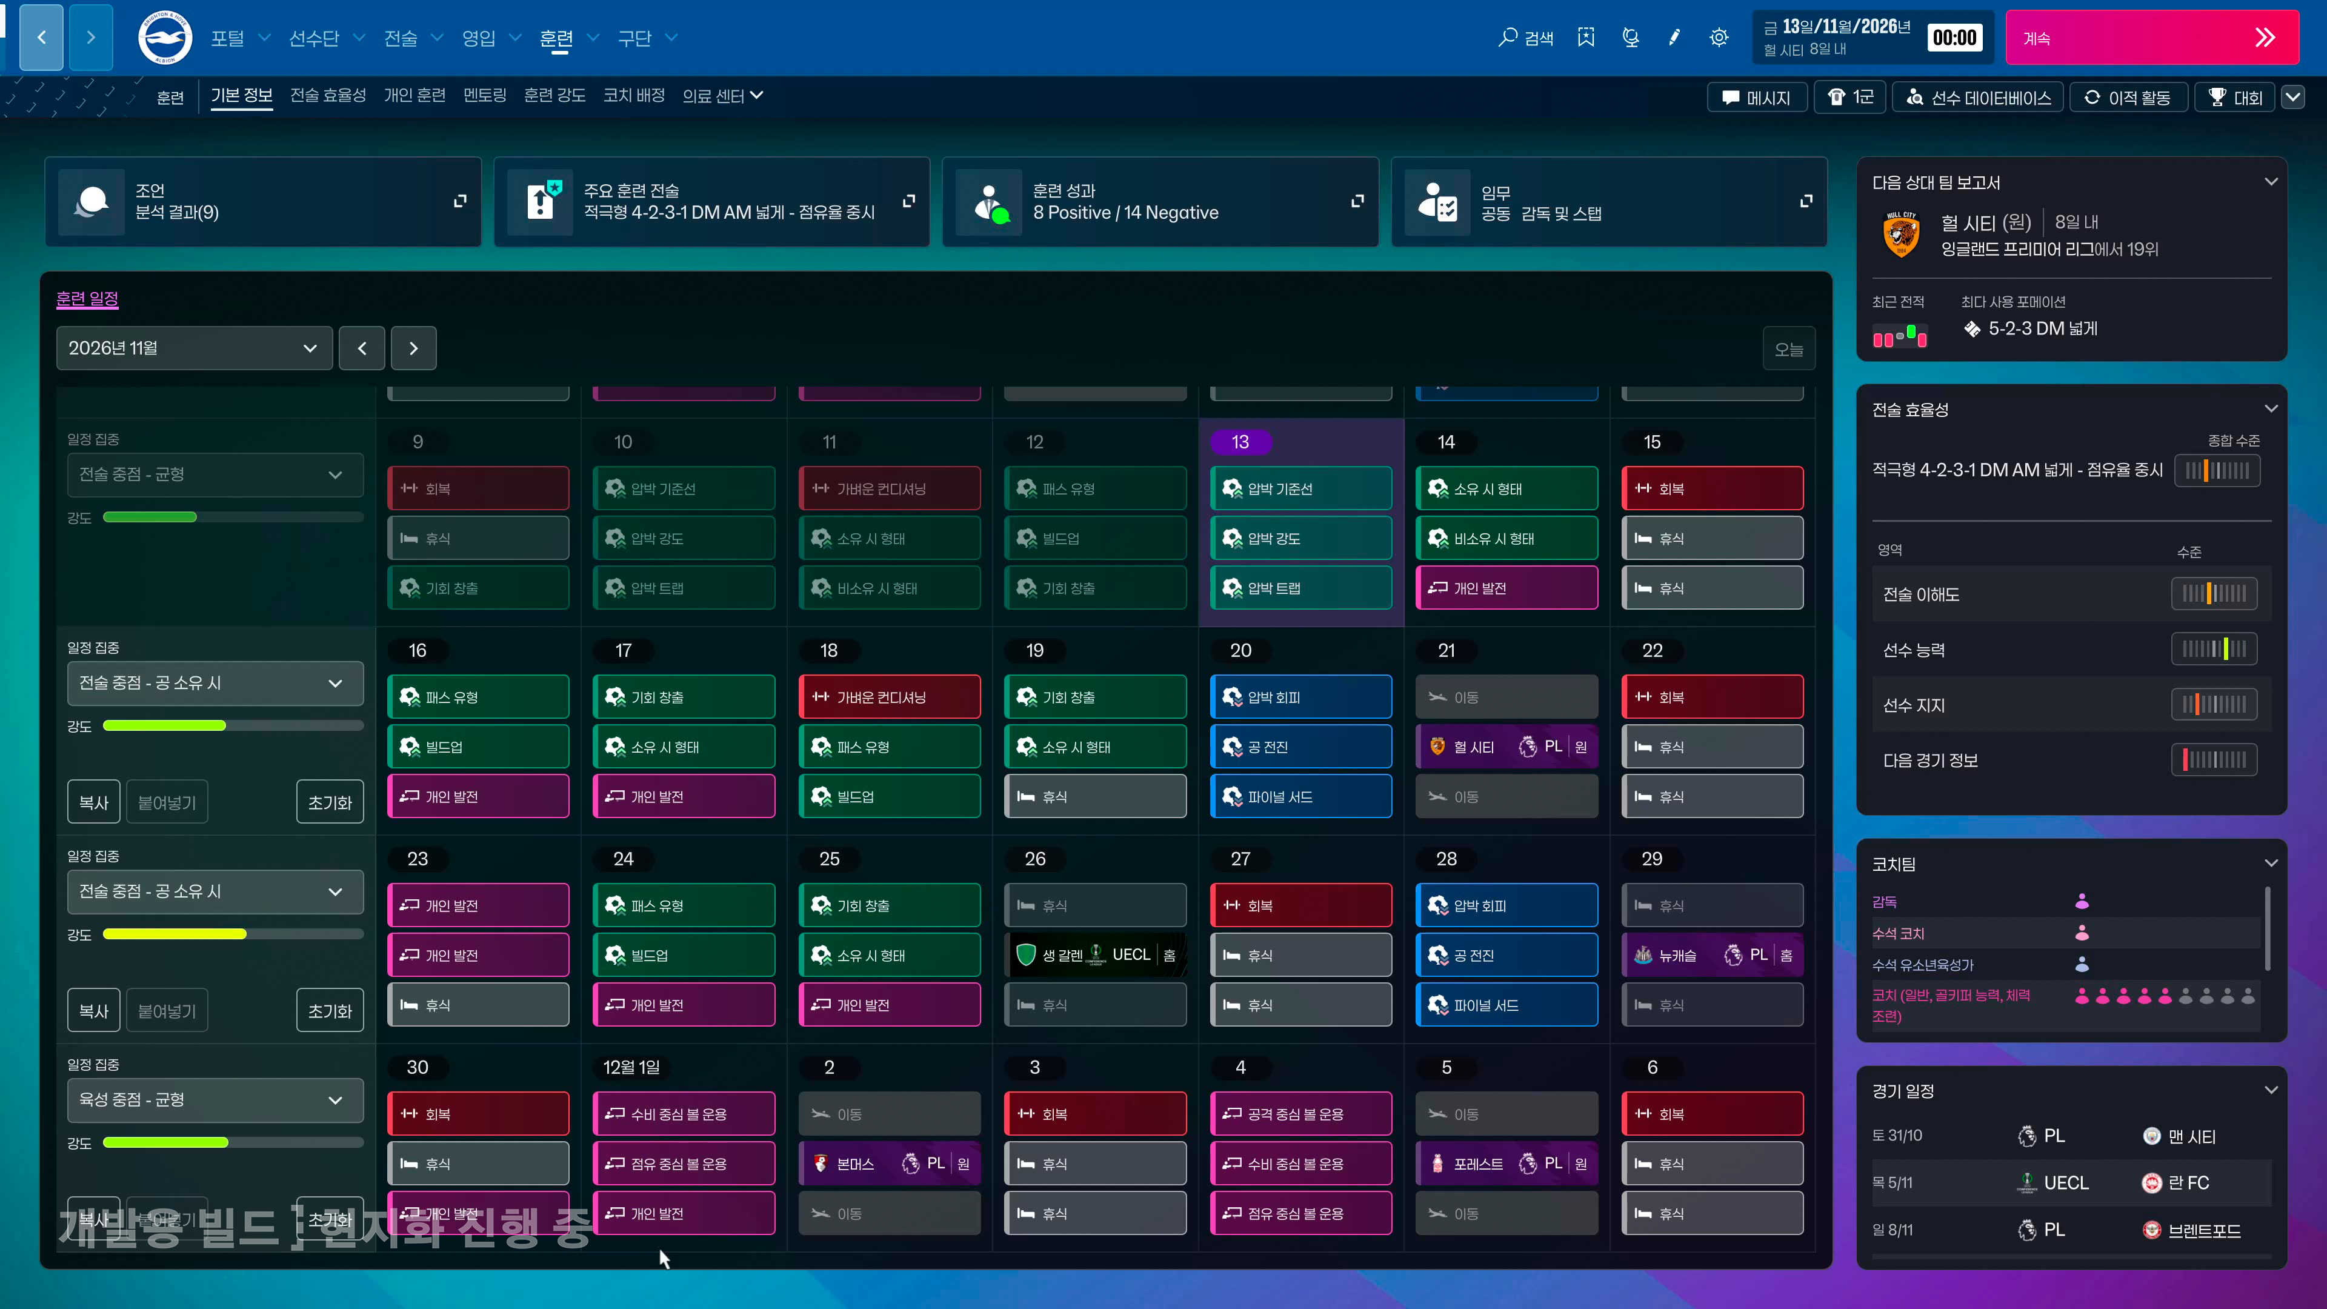Expand the 훈련 성과 card popout icon
The image size is (2327, 1309).
(1357, 201)
